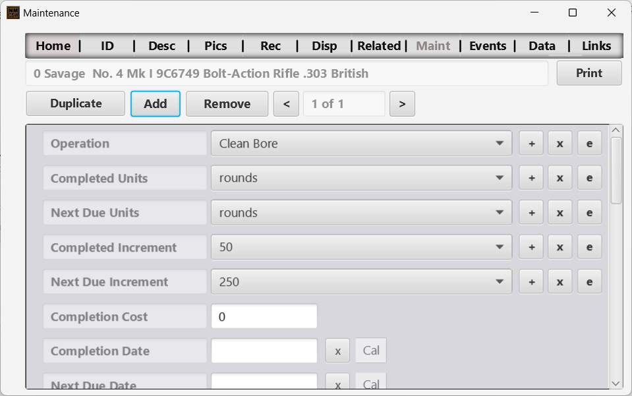Open the Links tab
The image size is (632, 396).
[596, 46]
